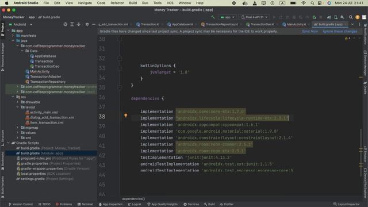Image resolution: width=368 pixels, height=207 pixels.
Task: Switch to the TransactionDao.kt tab
Action: (x=260, y=24)
